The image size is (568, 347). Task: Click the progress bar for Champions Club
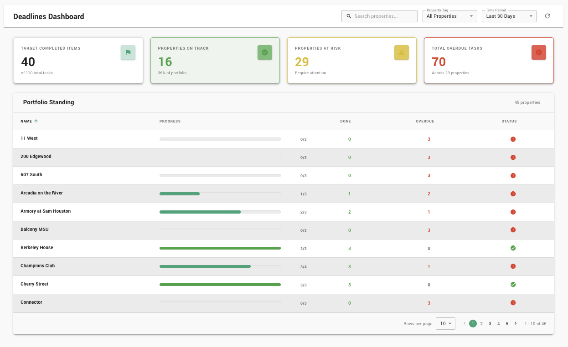220,266
